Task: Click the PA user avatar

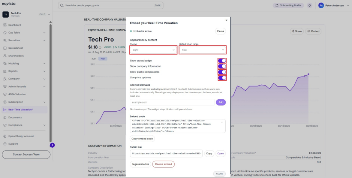Action: pyautogui.click(x=321, y=5)
